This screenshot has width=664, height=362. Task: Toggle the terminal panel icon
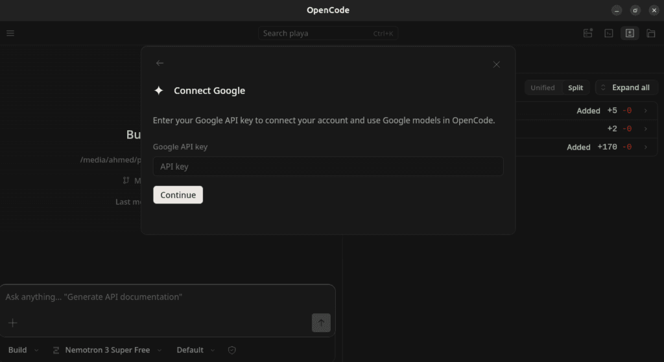[608, 33]
